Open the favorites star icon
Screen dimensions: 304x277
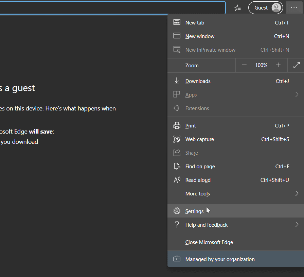pyautogui.click(x=237, y=7)
